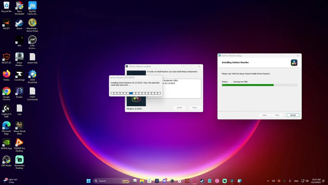Image resolution: width=328 pixels, height=185 pixels.
Task: Click the Next button in Setup wizard
Action: [x=277, y=115]
